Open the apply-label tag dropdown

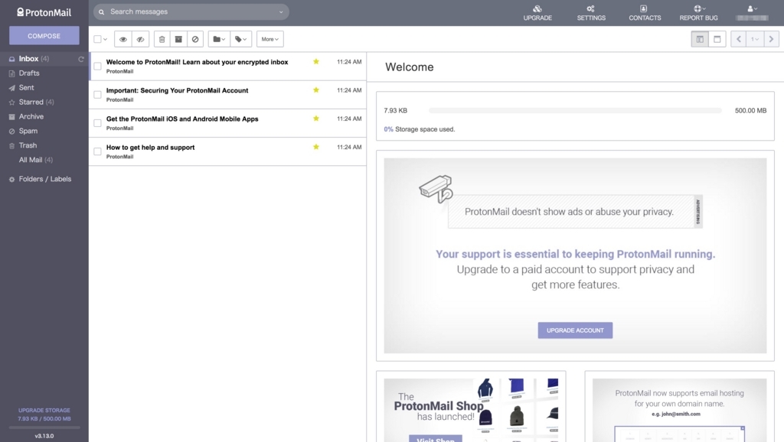pos(241,39)
